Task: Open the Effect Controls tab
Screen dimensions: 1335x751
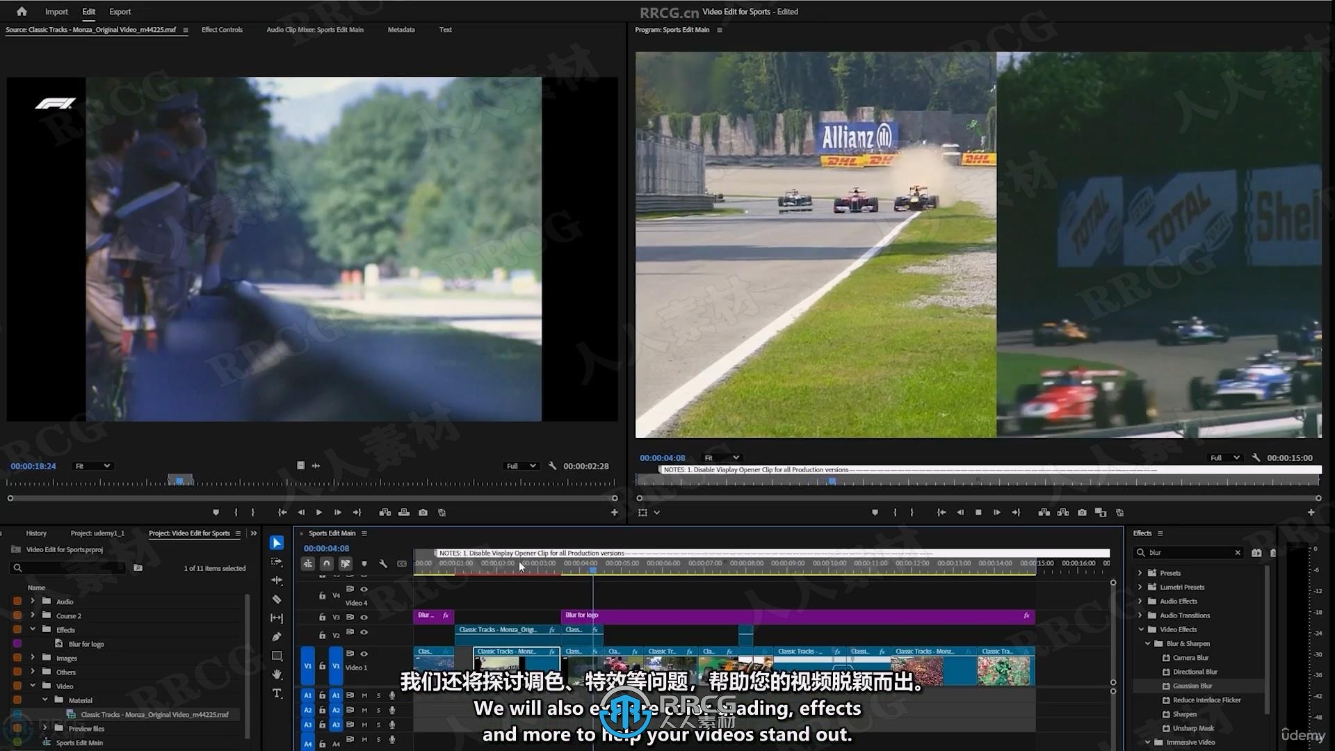Action: pos(222,30)
